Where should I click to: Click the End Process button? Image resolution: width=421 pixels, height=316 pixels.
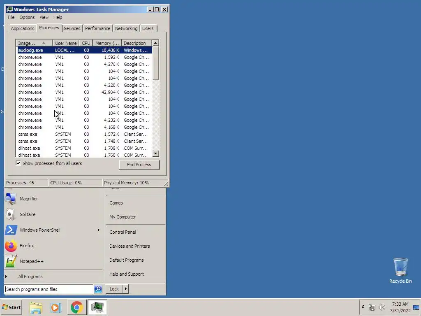139,165
